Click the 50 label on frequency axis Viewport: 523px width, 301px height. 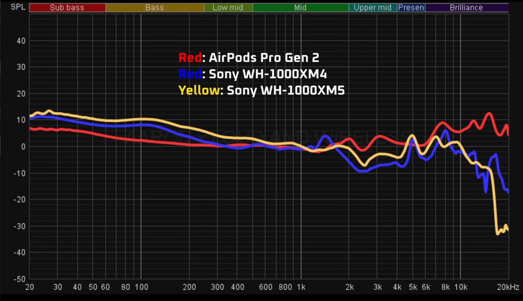tap(93, 287)
